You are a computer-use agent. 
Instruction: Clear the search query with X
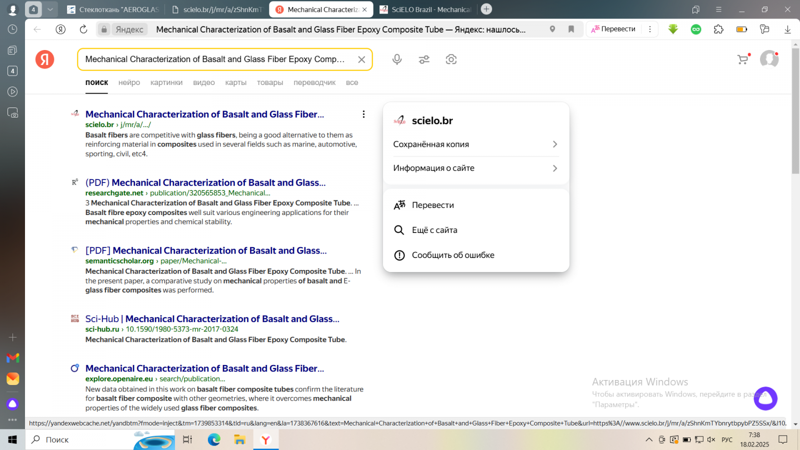click(x=361, y=59)
